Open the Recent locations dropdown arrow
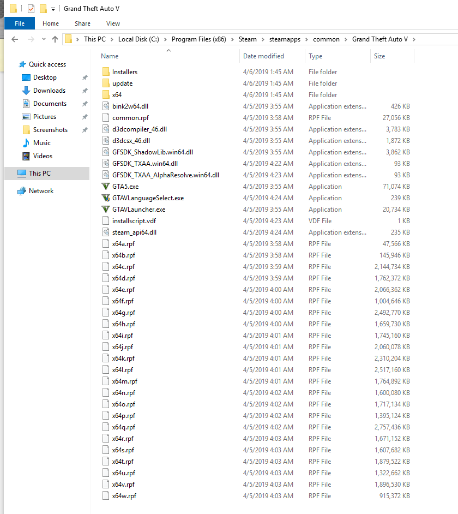The image size is (458, 514). coord(44,39)
